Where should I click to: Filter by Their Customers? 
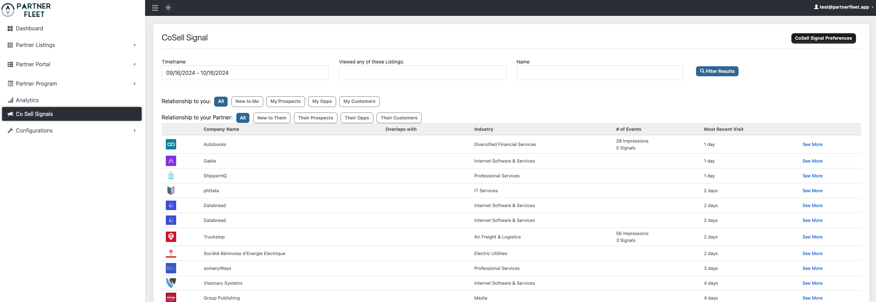coord(399,118)
